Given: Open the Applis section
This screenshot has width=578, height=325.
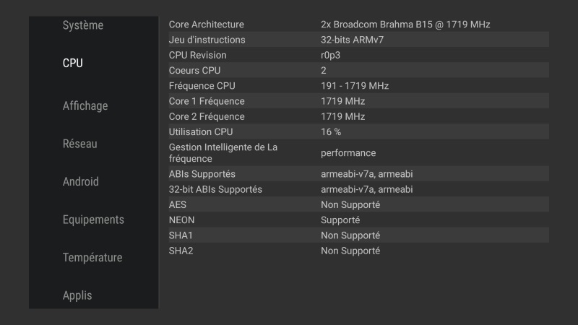Looking at the screenshot, I should [77, 295].
